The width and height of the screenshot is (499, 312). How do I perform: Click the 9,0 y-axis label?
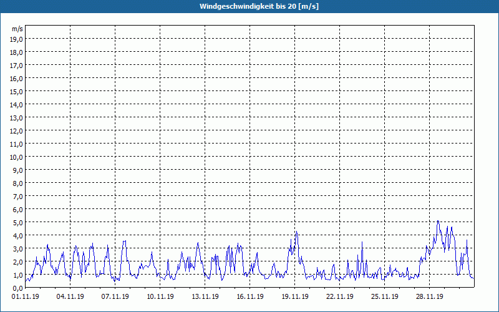click(18, 170)
